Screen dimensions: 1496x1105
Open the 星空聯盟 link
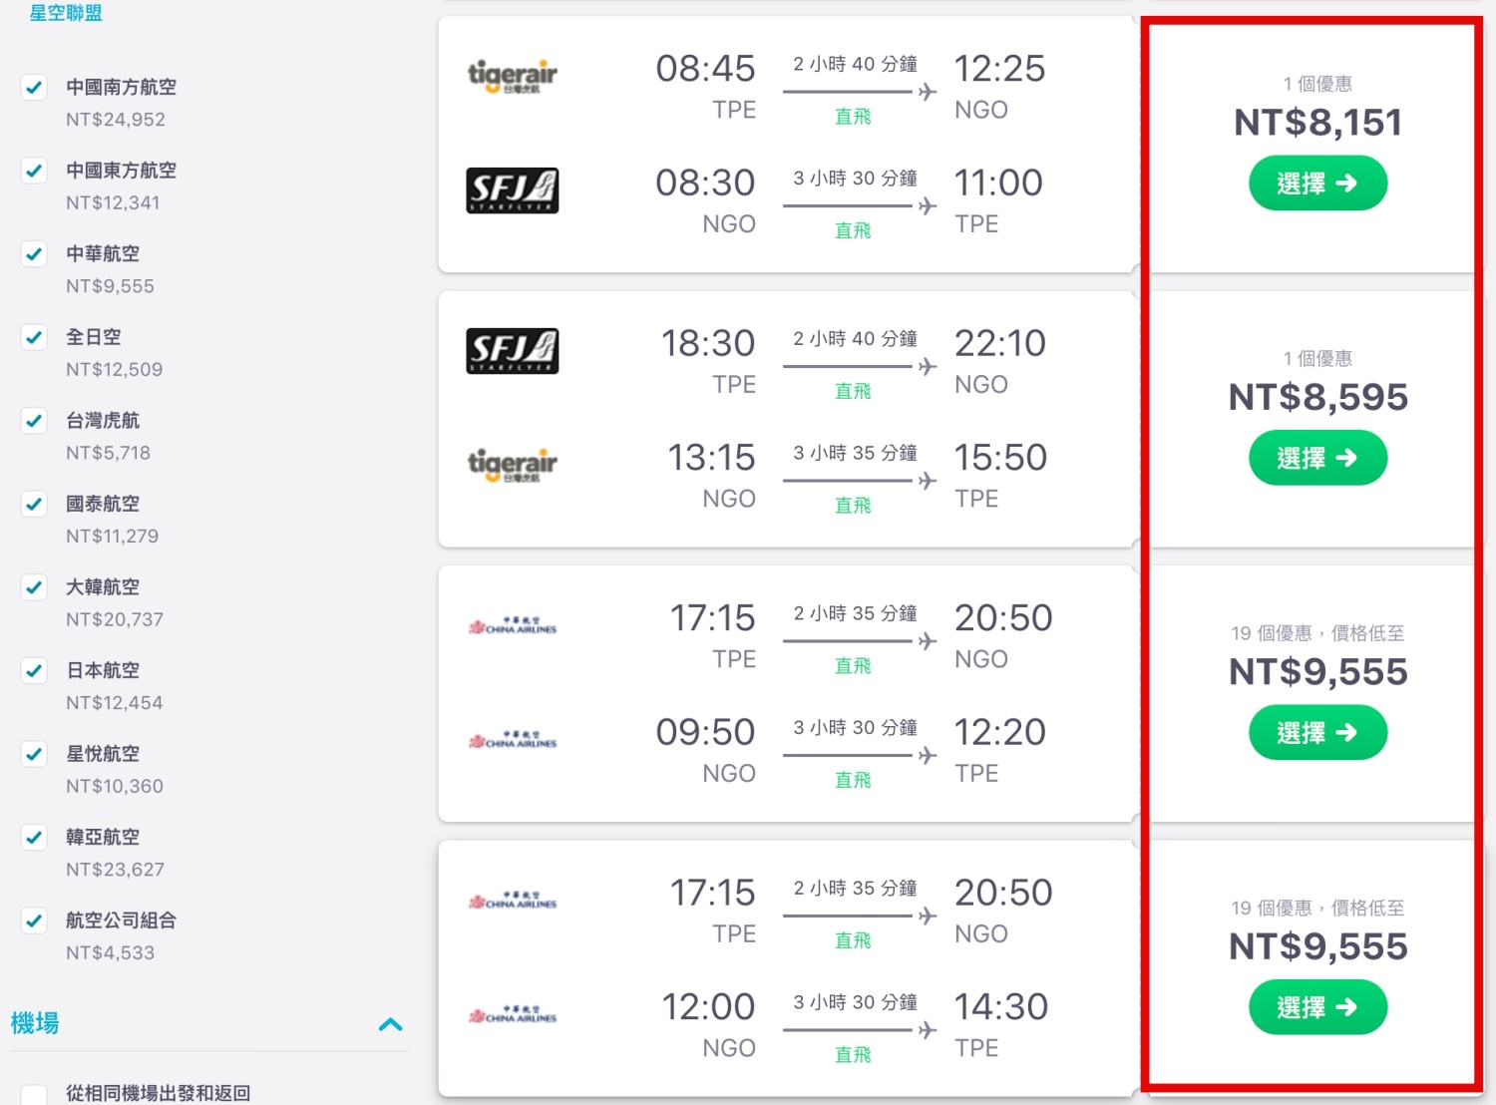[x=66, y=13]
